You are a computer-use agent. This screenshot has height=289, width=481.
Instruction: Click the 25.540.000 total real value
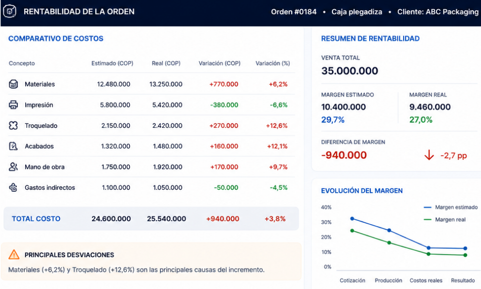[166, 219]
